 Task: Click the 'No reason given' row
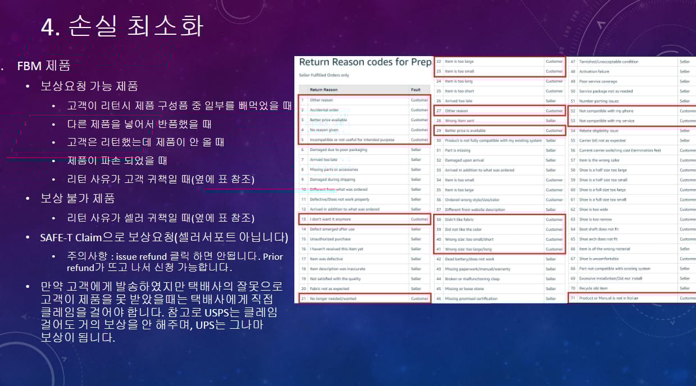point(364,130)
